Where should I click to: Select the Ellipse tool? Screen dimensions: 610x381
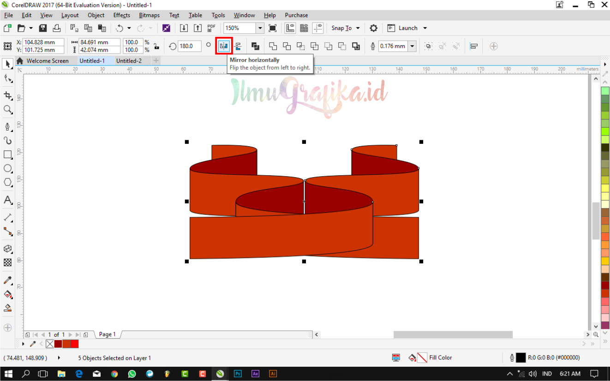7,168
